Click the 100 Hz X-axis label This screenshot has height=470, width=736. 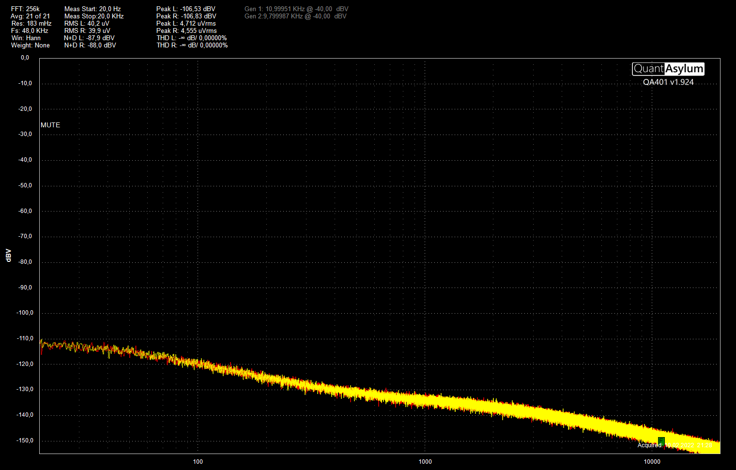coord(198,462)
